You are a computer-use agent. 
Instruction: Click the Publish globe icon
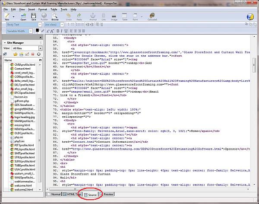tap(44, 17)
